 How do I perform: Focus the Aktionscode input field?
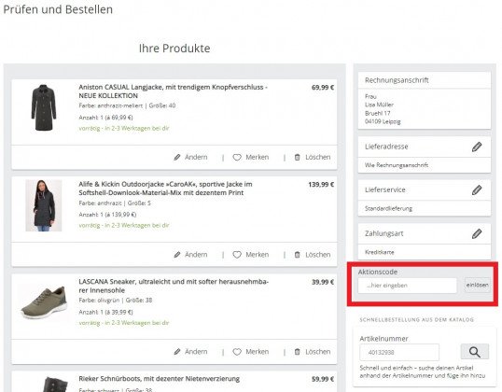point(407,286)
